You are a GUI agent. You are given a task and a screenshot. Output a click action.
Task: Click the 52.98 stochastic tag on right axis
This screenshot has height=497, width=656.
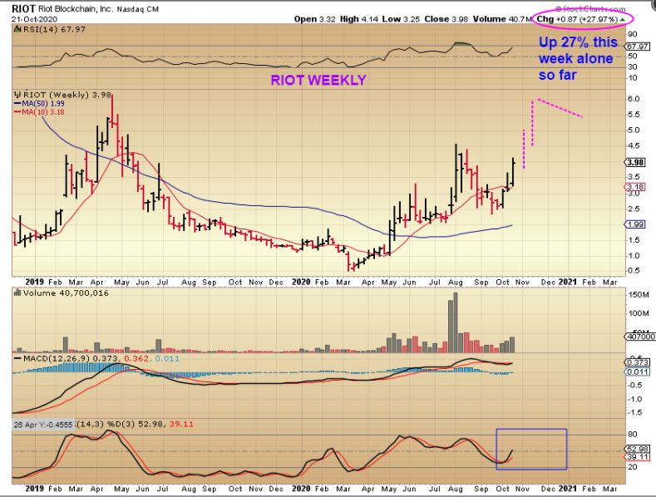pyautogui.click(x=637, y=449)
